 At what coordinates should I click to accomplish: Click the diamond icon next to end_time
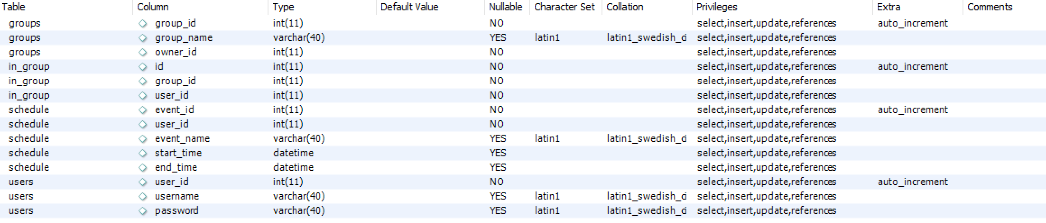143,168
